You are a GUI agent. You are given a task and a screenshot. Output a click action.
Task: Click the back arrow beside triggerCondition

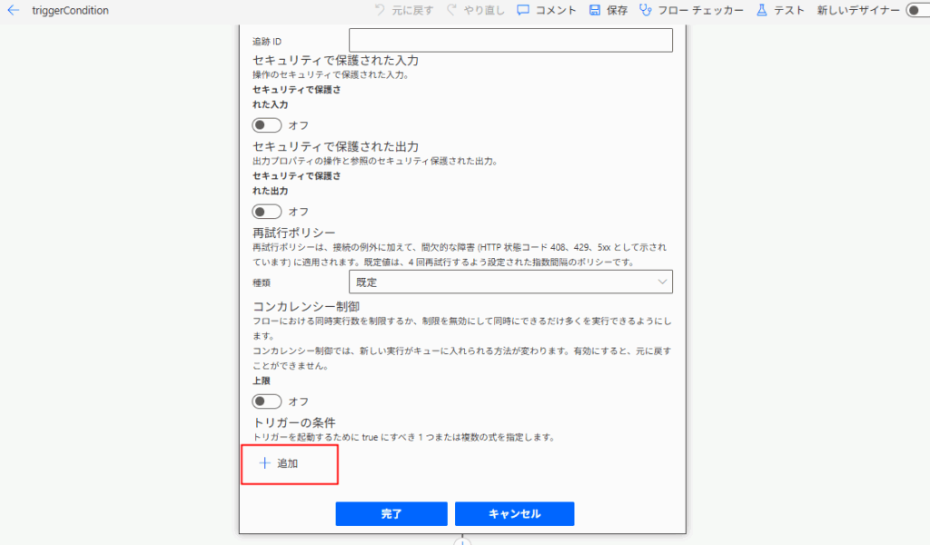(13, 10)
